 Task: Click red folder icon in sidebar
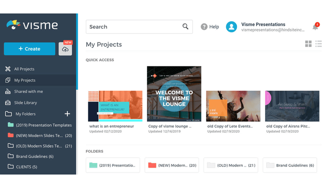click(10, 135)
